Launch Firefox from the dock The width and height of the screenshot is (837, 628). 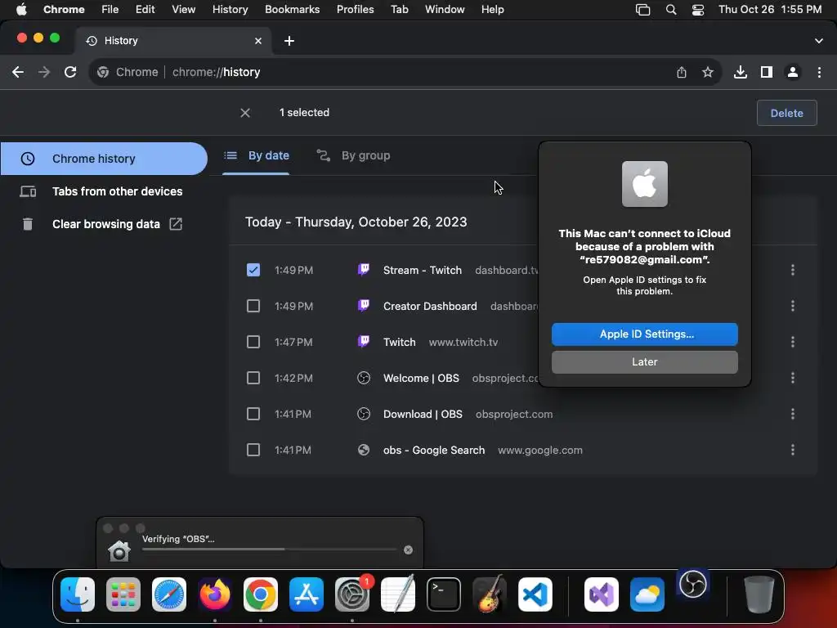pyautogui.click(x=215, y=594)
